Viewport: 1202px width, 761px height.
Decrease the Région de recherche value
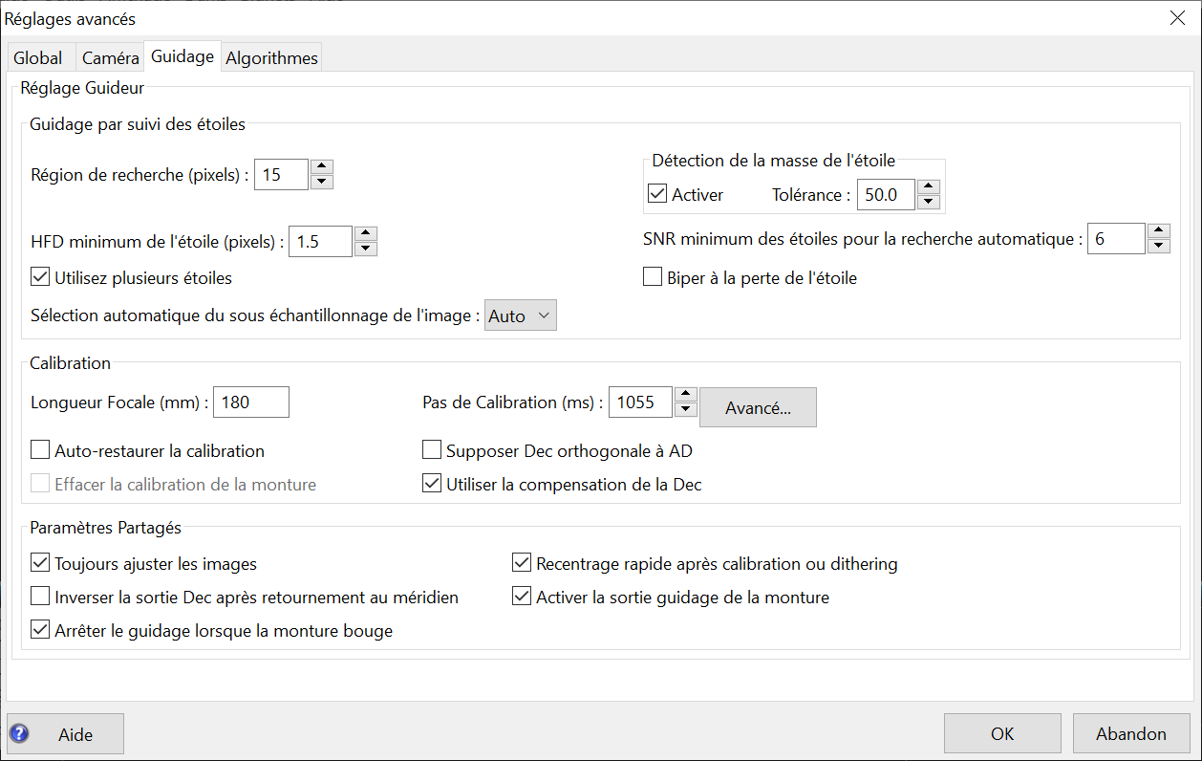pos(322,182)
